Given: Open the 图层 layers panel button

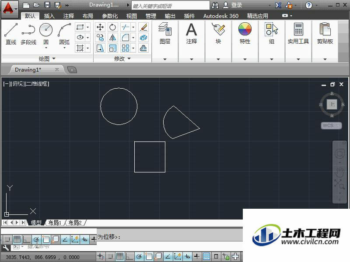Looking at the screenshot, I should pos(165,34).
